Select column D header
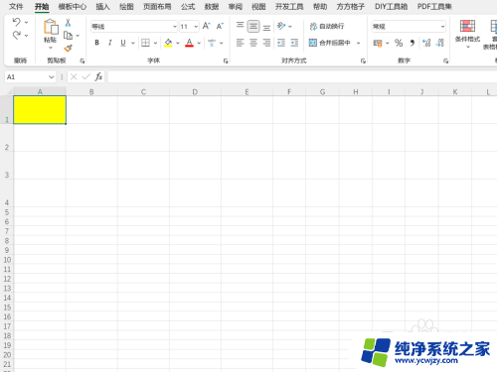497x372 pixels. coord(195,92)
